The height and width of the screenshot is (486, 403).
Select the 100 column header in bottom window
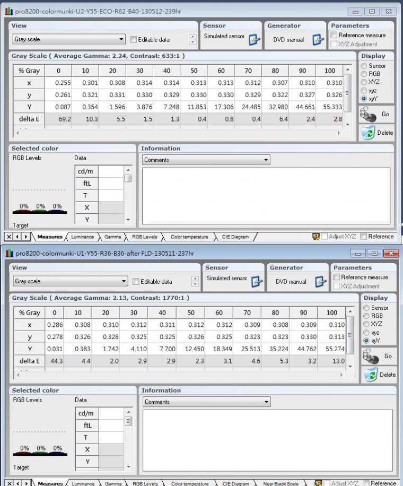click(331, 313)
